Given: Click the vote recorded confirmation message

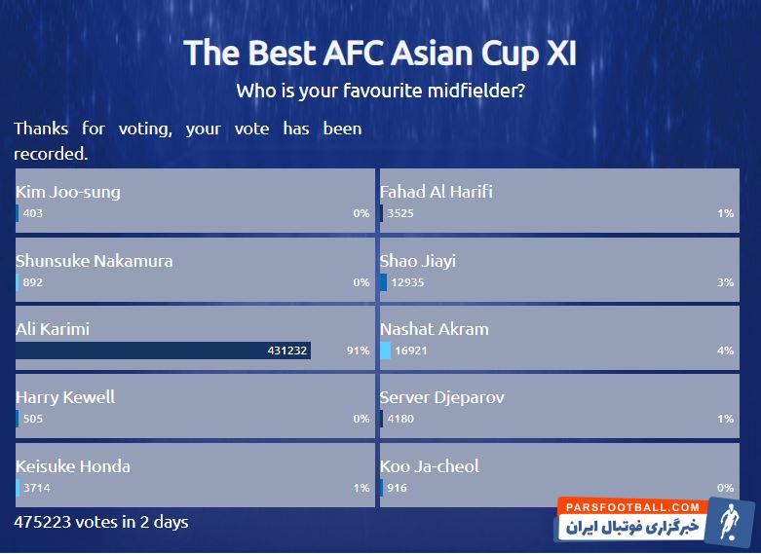Looking at the screenshot, I should pos(187,140).
